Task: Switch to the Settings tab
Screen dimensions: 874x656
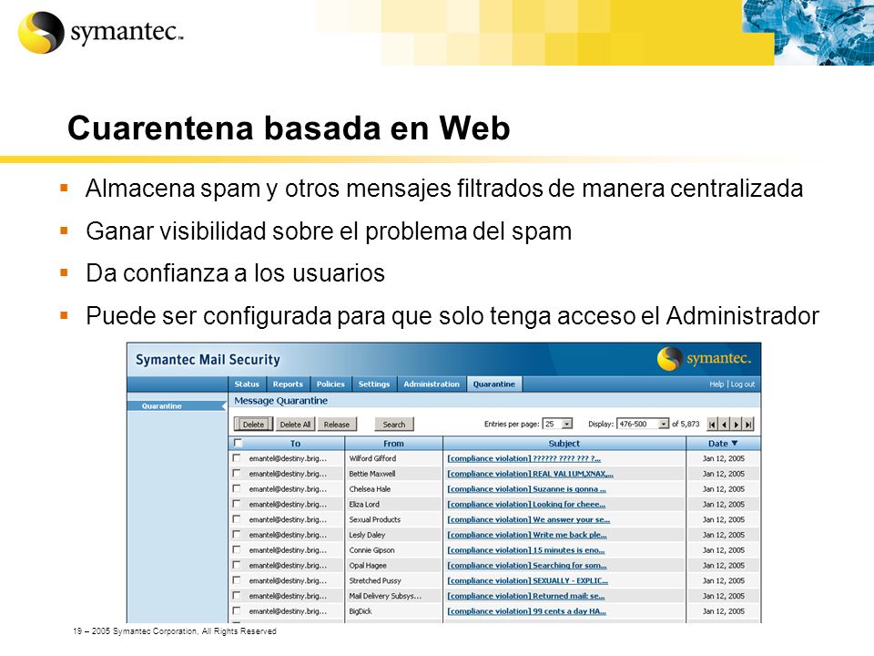Action: [374, 384]
